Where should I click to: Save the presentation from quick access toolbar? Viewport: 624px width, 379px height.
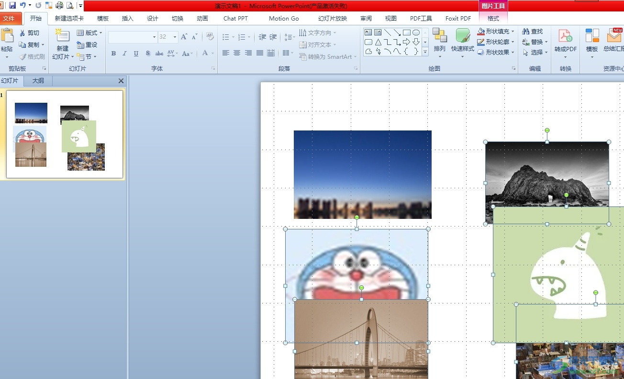pyautogui.click(x=12, y=5)
